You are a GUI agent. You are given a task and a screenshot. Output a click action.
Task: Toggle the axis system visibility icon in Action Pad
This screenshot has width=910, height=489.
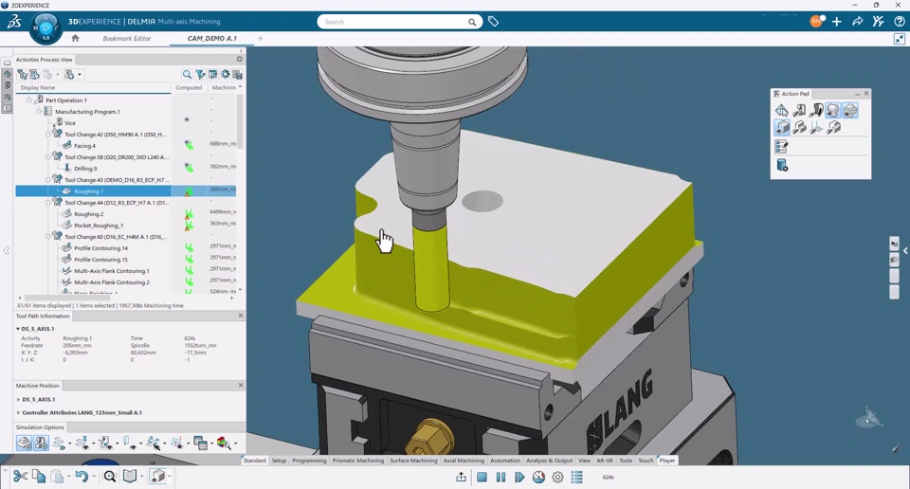[816, 127]
